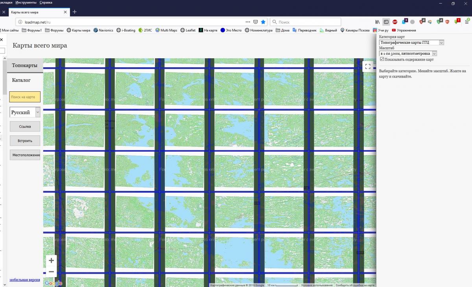This screenshot has height=287, width=472.
Task: Click the 'Встроить' button
Action: (x=25, y=141)
